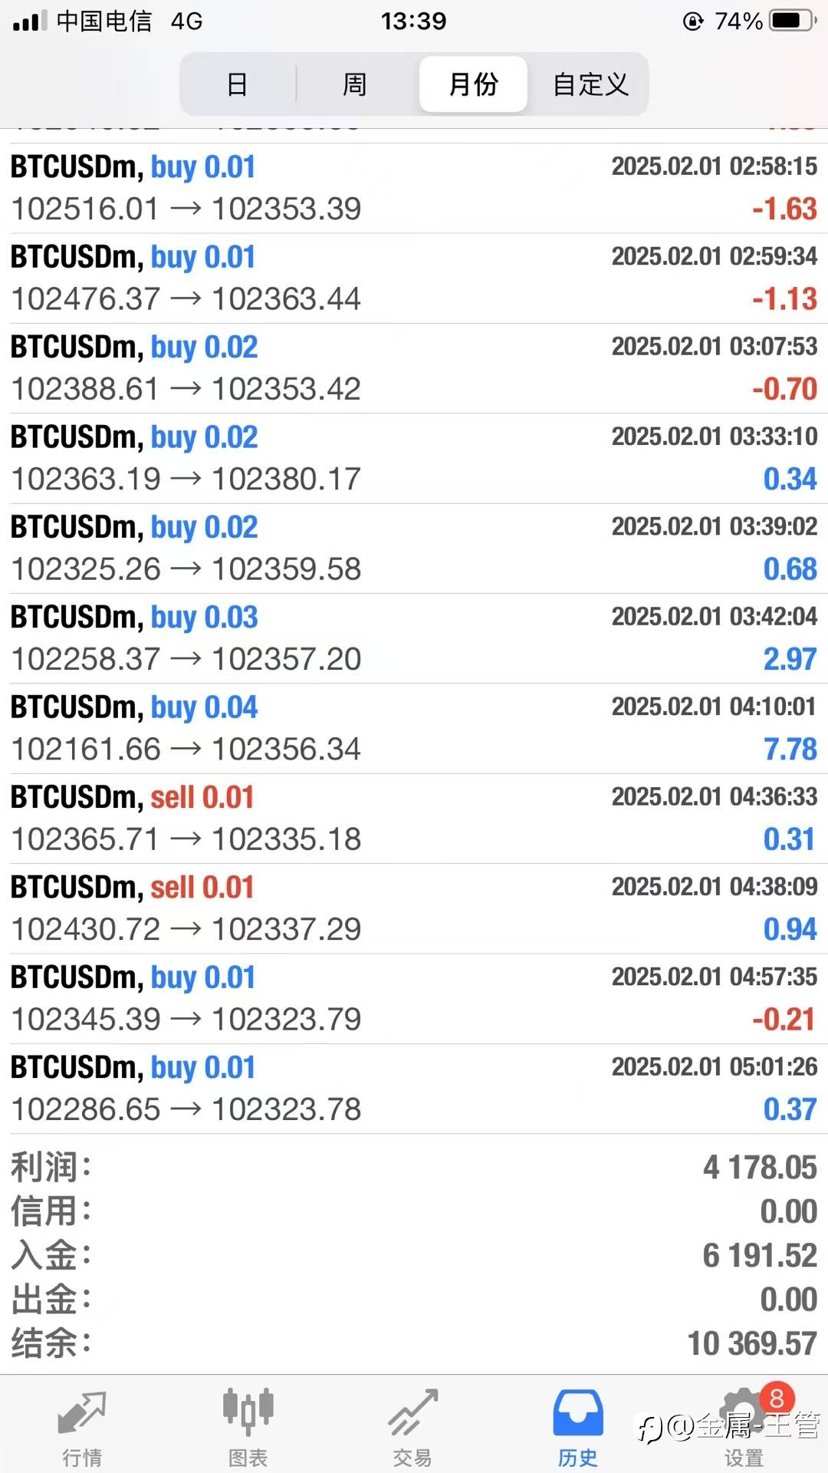The width and height of the screenshot is (828, 1473).
Task: Open the 图表 chart candlestick icon
Action: [248, 1412]
